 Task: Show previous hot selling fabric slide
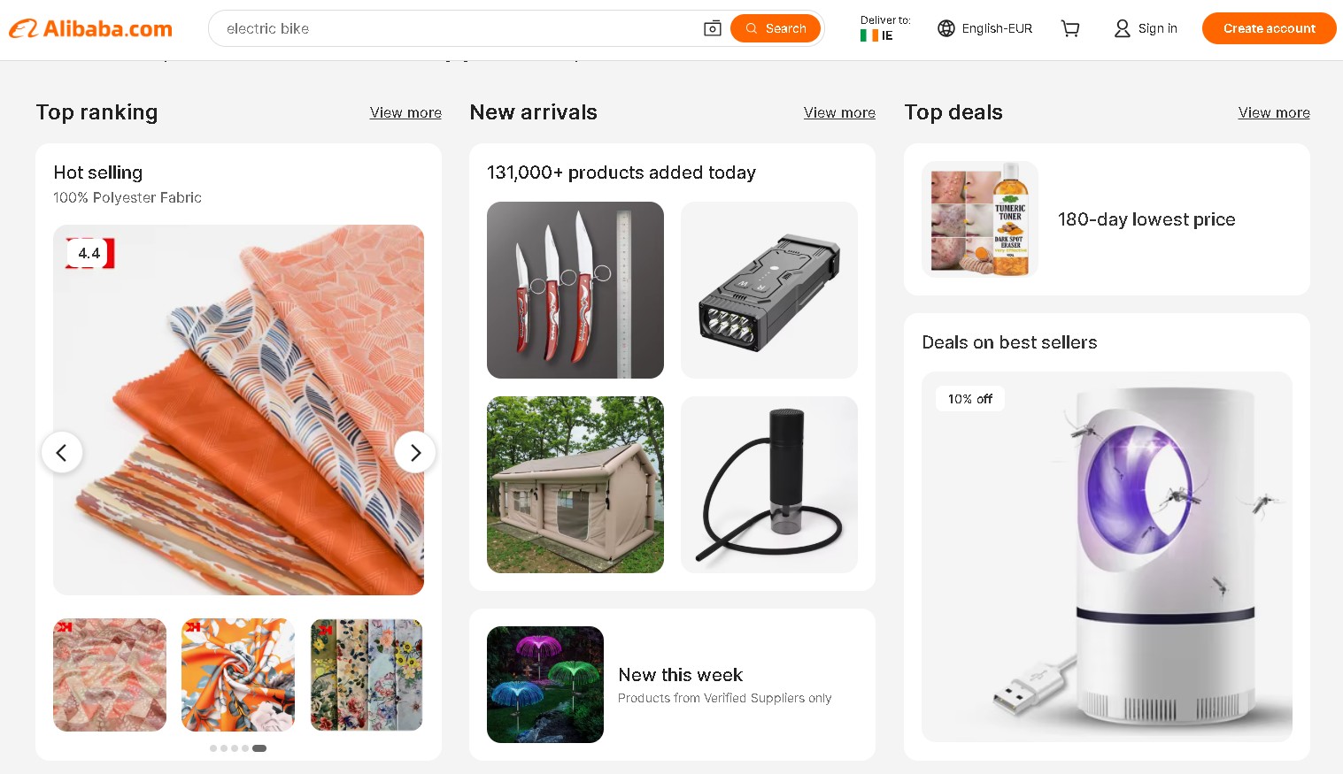pos(62,452)
